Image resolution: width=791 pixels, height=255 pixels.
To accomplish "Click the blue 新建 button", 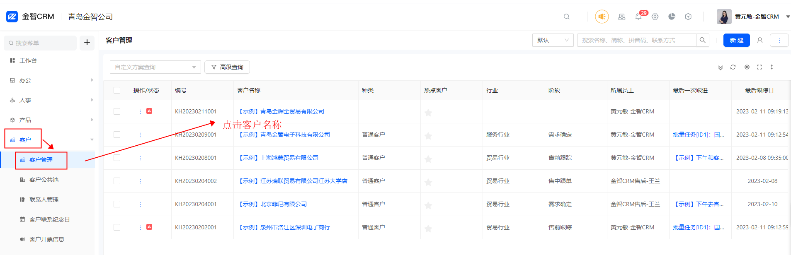I will click(x=737, y=40).
